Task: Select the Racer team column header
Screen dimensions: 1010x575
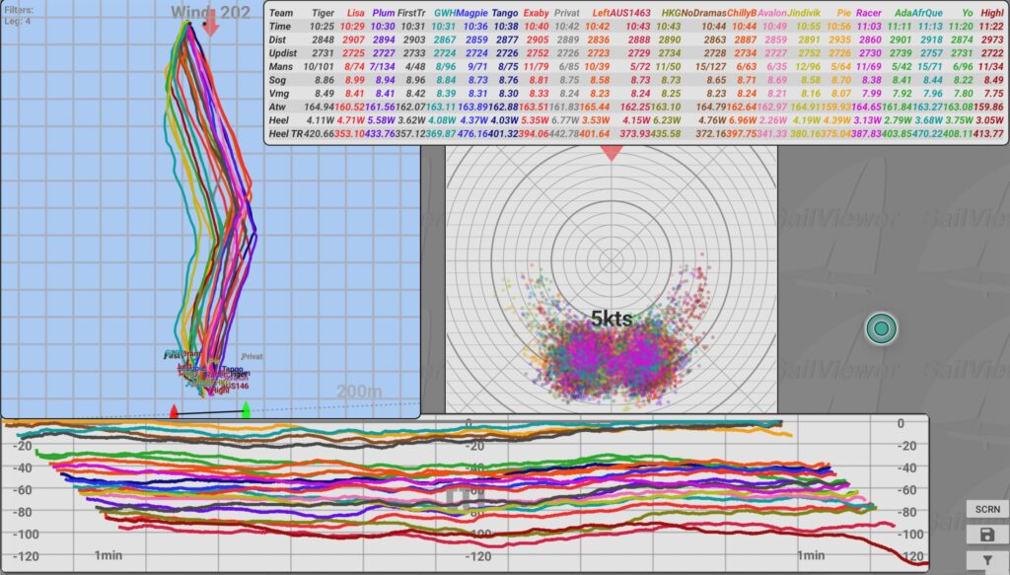Action: 869,13
